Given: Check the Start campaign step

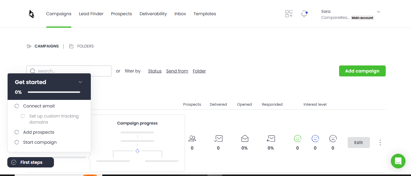Looking at the screenshot, I should coord(17,142).
